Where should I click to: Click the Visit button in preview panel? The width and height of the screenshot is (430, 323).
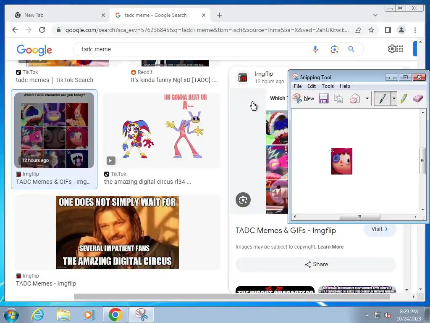pyautogui.click(x=380, y=229)
